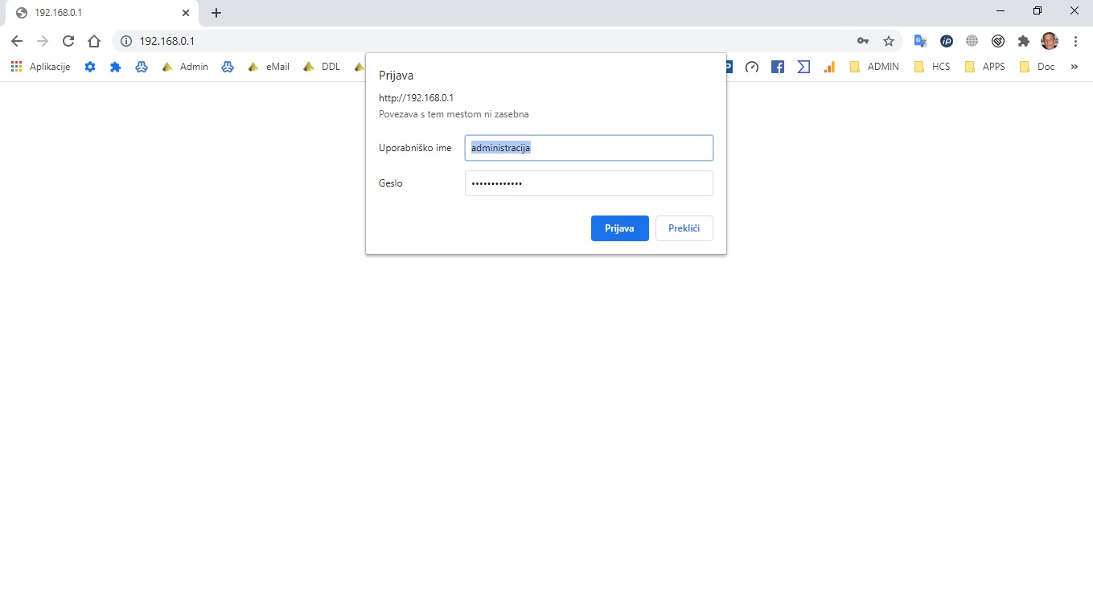The width and height of the screenshot is (1093, 591).
Task: Minimize the Chrome window
Action: [1000, 11]
